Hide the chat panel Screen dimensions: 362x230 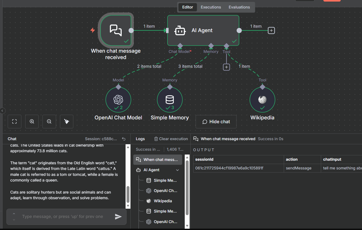[216, 121]
